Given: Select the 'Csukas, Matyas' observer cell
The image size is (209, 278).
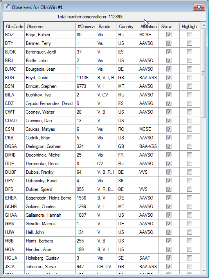Looking at the screenshot, I should pos(50,129).
